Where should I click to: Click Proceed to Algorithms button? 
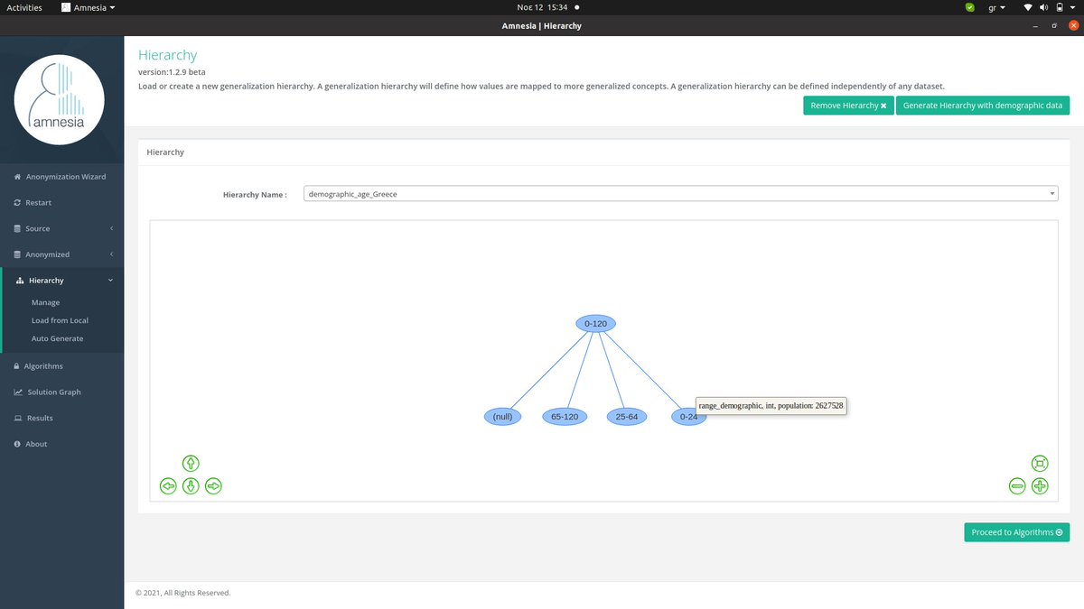pyautogui.click(x=1016, y=532)
